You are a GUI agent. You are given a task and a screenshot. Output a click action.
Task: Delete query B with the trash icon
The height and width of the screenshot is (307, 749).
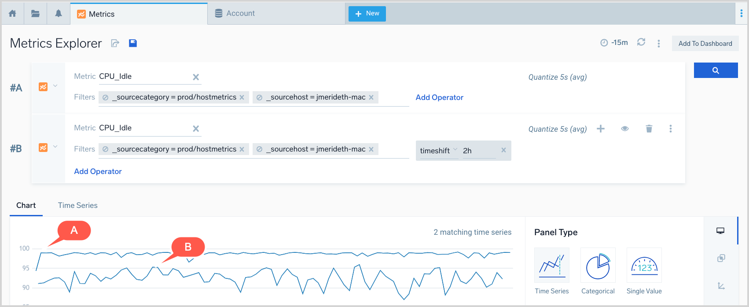(x=649, y=129)
